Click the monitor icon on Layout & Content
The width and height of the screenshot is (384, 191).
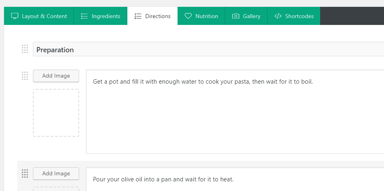click(x=15, y=16)
